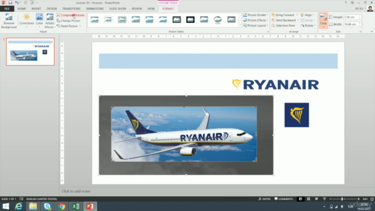Apply the thick black frame picture style
Viewport: 375px width, 211px height.
(190, 19)
